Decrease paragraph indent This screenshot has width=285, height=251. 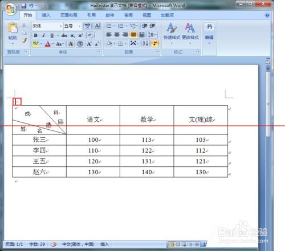(144, 26)
